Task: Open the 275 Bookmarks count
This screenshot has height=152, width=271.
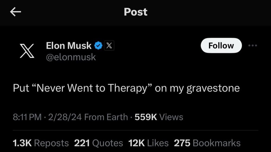Action: click(207, 143)
